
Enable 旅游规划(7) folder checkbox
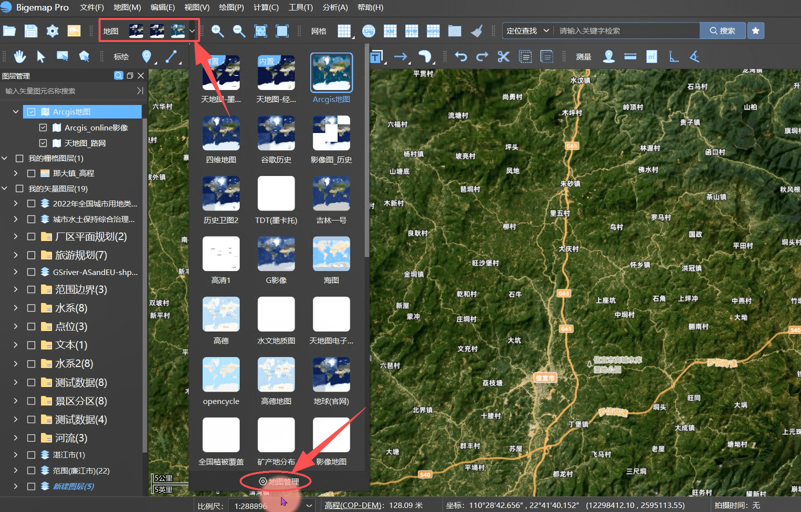[31, 255]
